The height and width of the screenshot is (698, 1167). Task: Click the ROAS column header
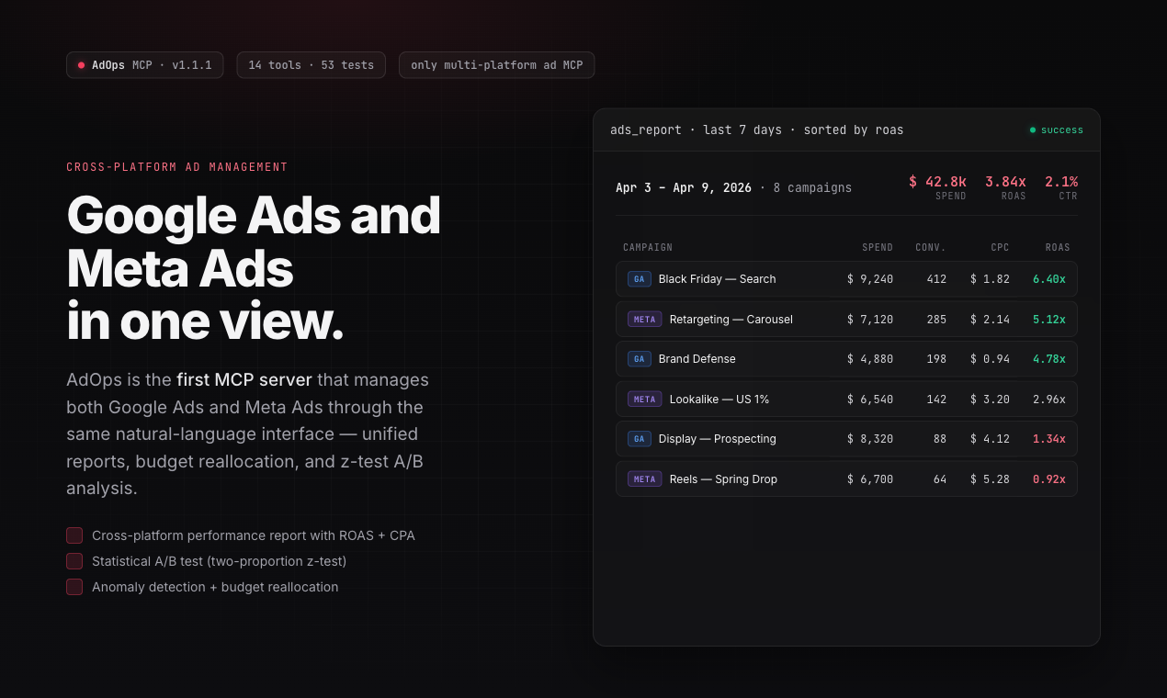[x=1058, y=248]
